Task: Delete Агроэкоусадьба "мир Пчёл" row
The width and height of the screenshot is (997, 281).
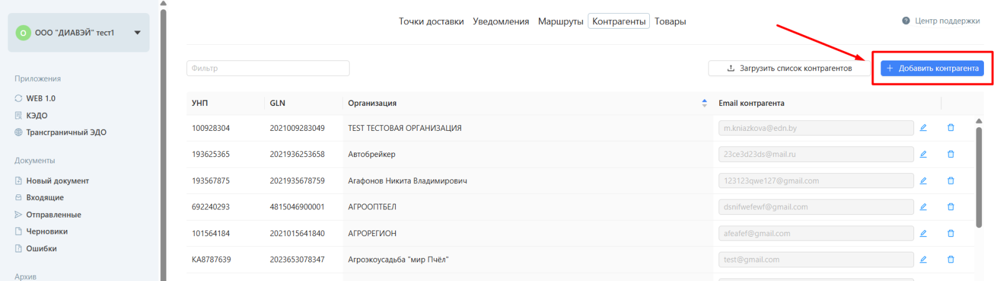Action: [950, 260]
